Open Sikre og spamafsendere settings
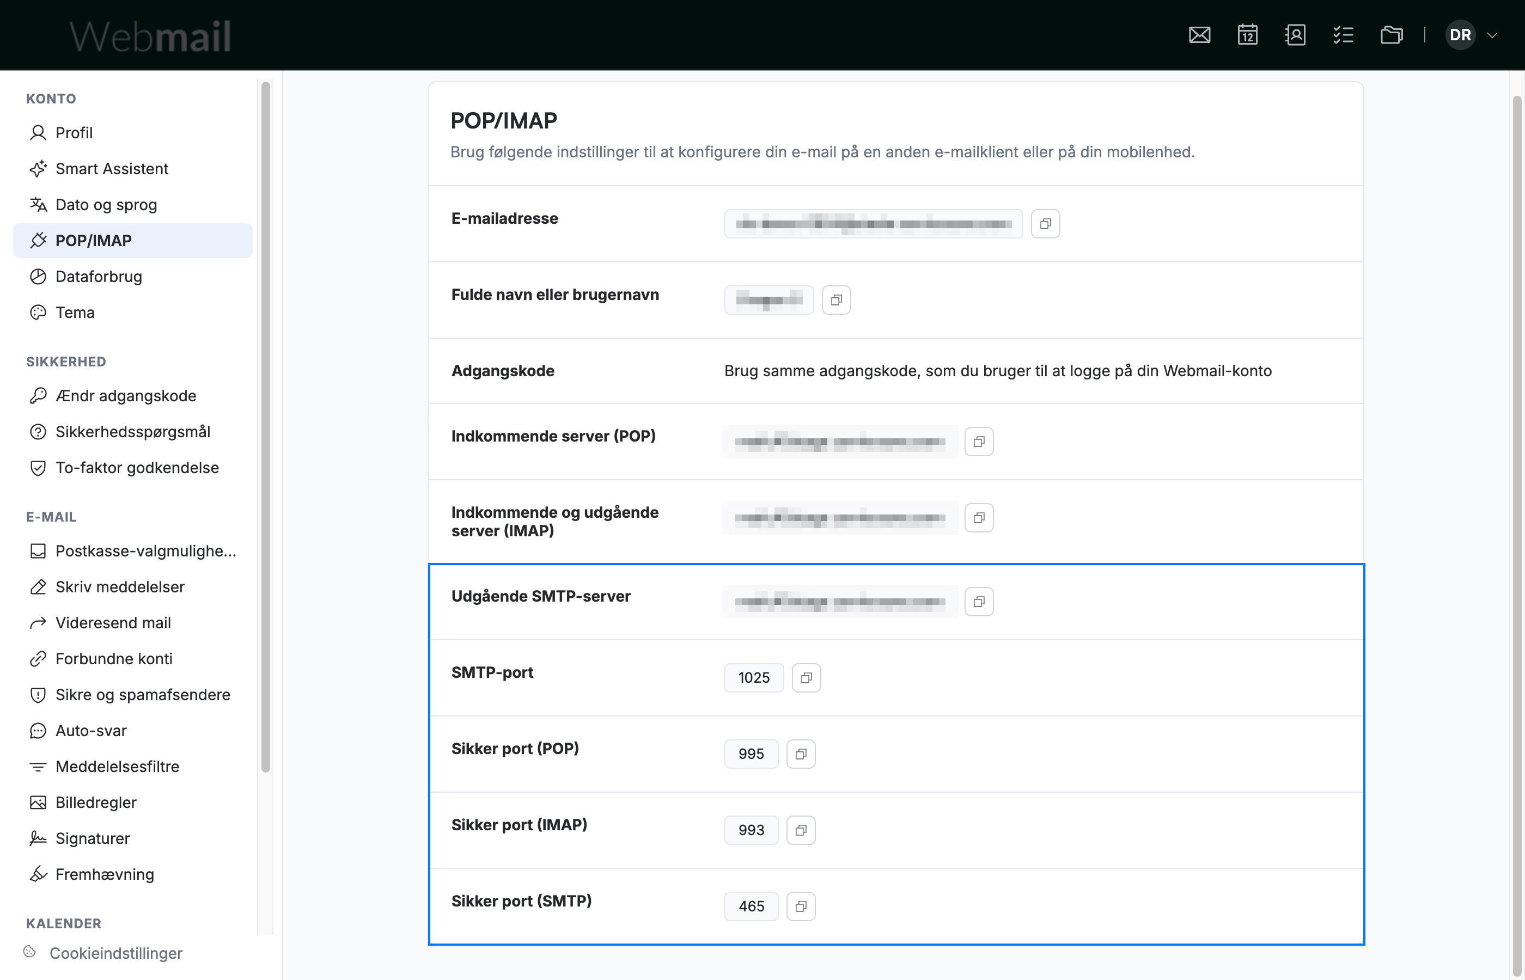Viewport: 1525px width, 980px height. click(132, 695)
